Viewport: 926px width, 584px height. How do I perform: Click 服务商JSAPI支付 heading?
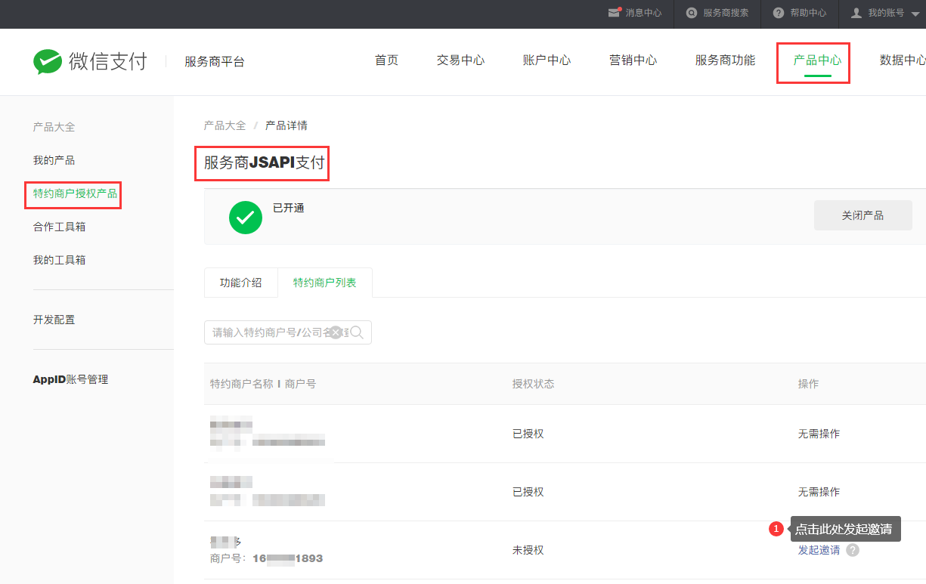[264, 162]
